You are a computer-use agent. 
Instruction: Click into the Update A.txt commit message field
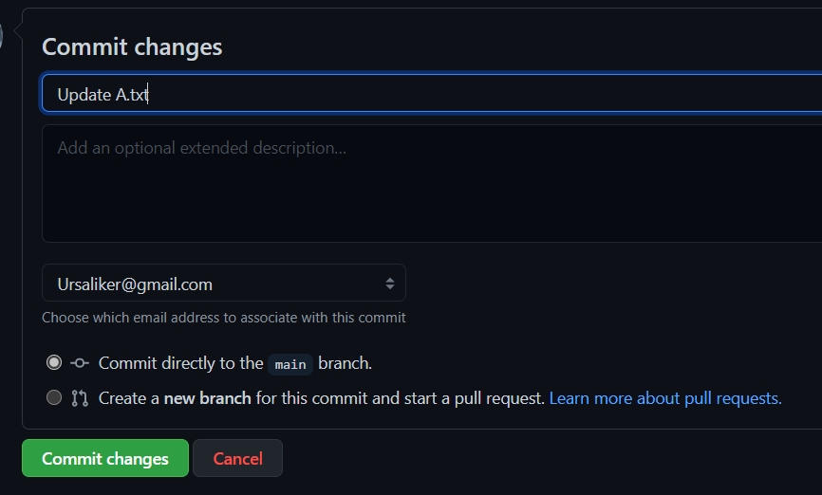coord(427,94)
